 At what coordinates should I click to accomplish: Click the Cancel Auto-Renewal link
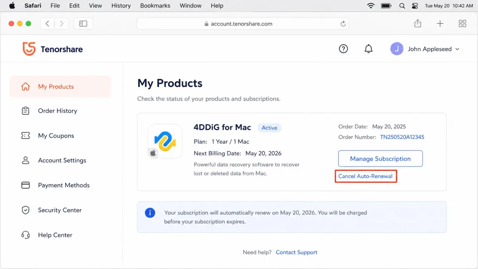coord(365,176)
